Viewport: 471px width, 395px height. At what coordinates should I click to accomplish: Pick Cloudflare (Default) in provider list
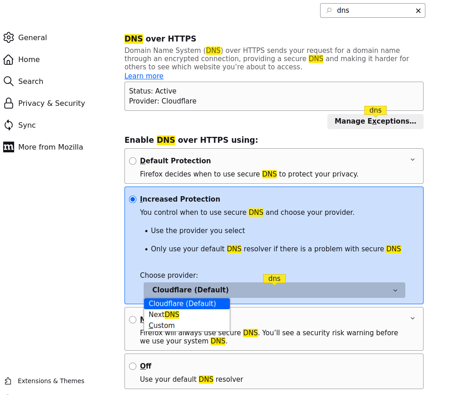click(182, 304)
